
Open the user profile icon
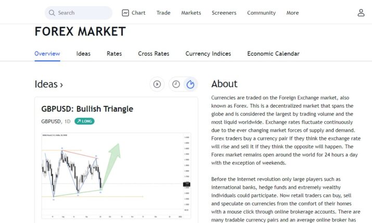pos(361,13)
